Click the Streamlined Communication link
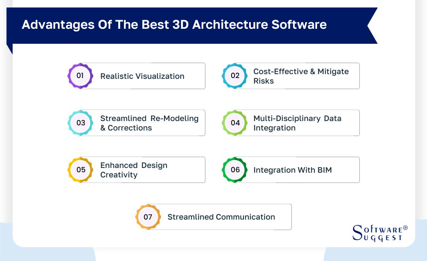 (x=221, y=217)
